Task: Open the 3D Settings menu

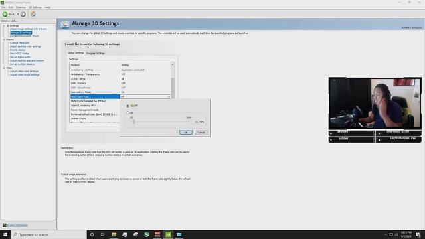Action: tap(35, 7)
